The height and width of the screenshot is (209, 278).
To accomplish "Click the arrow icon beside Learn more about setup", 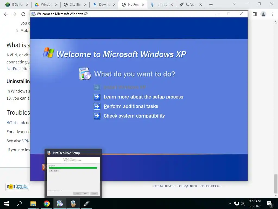I will [x=97, y=97].
